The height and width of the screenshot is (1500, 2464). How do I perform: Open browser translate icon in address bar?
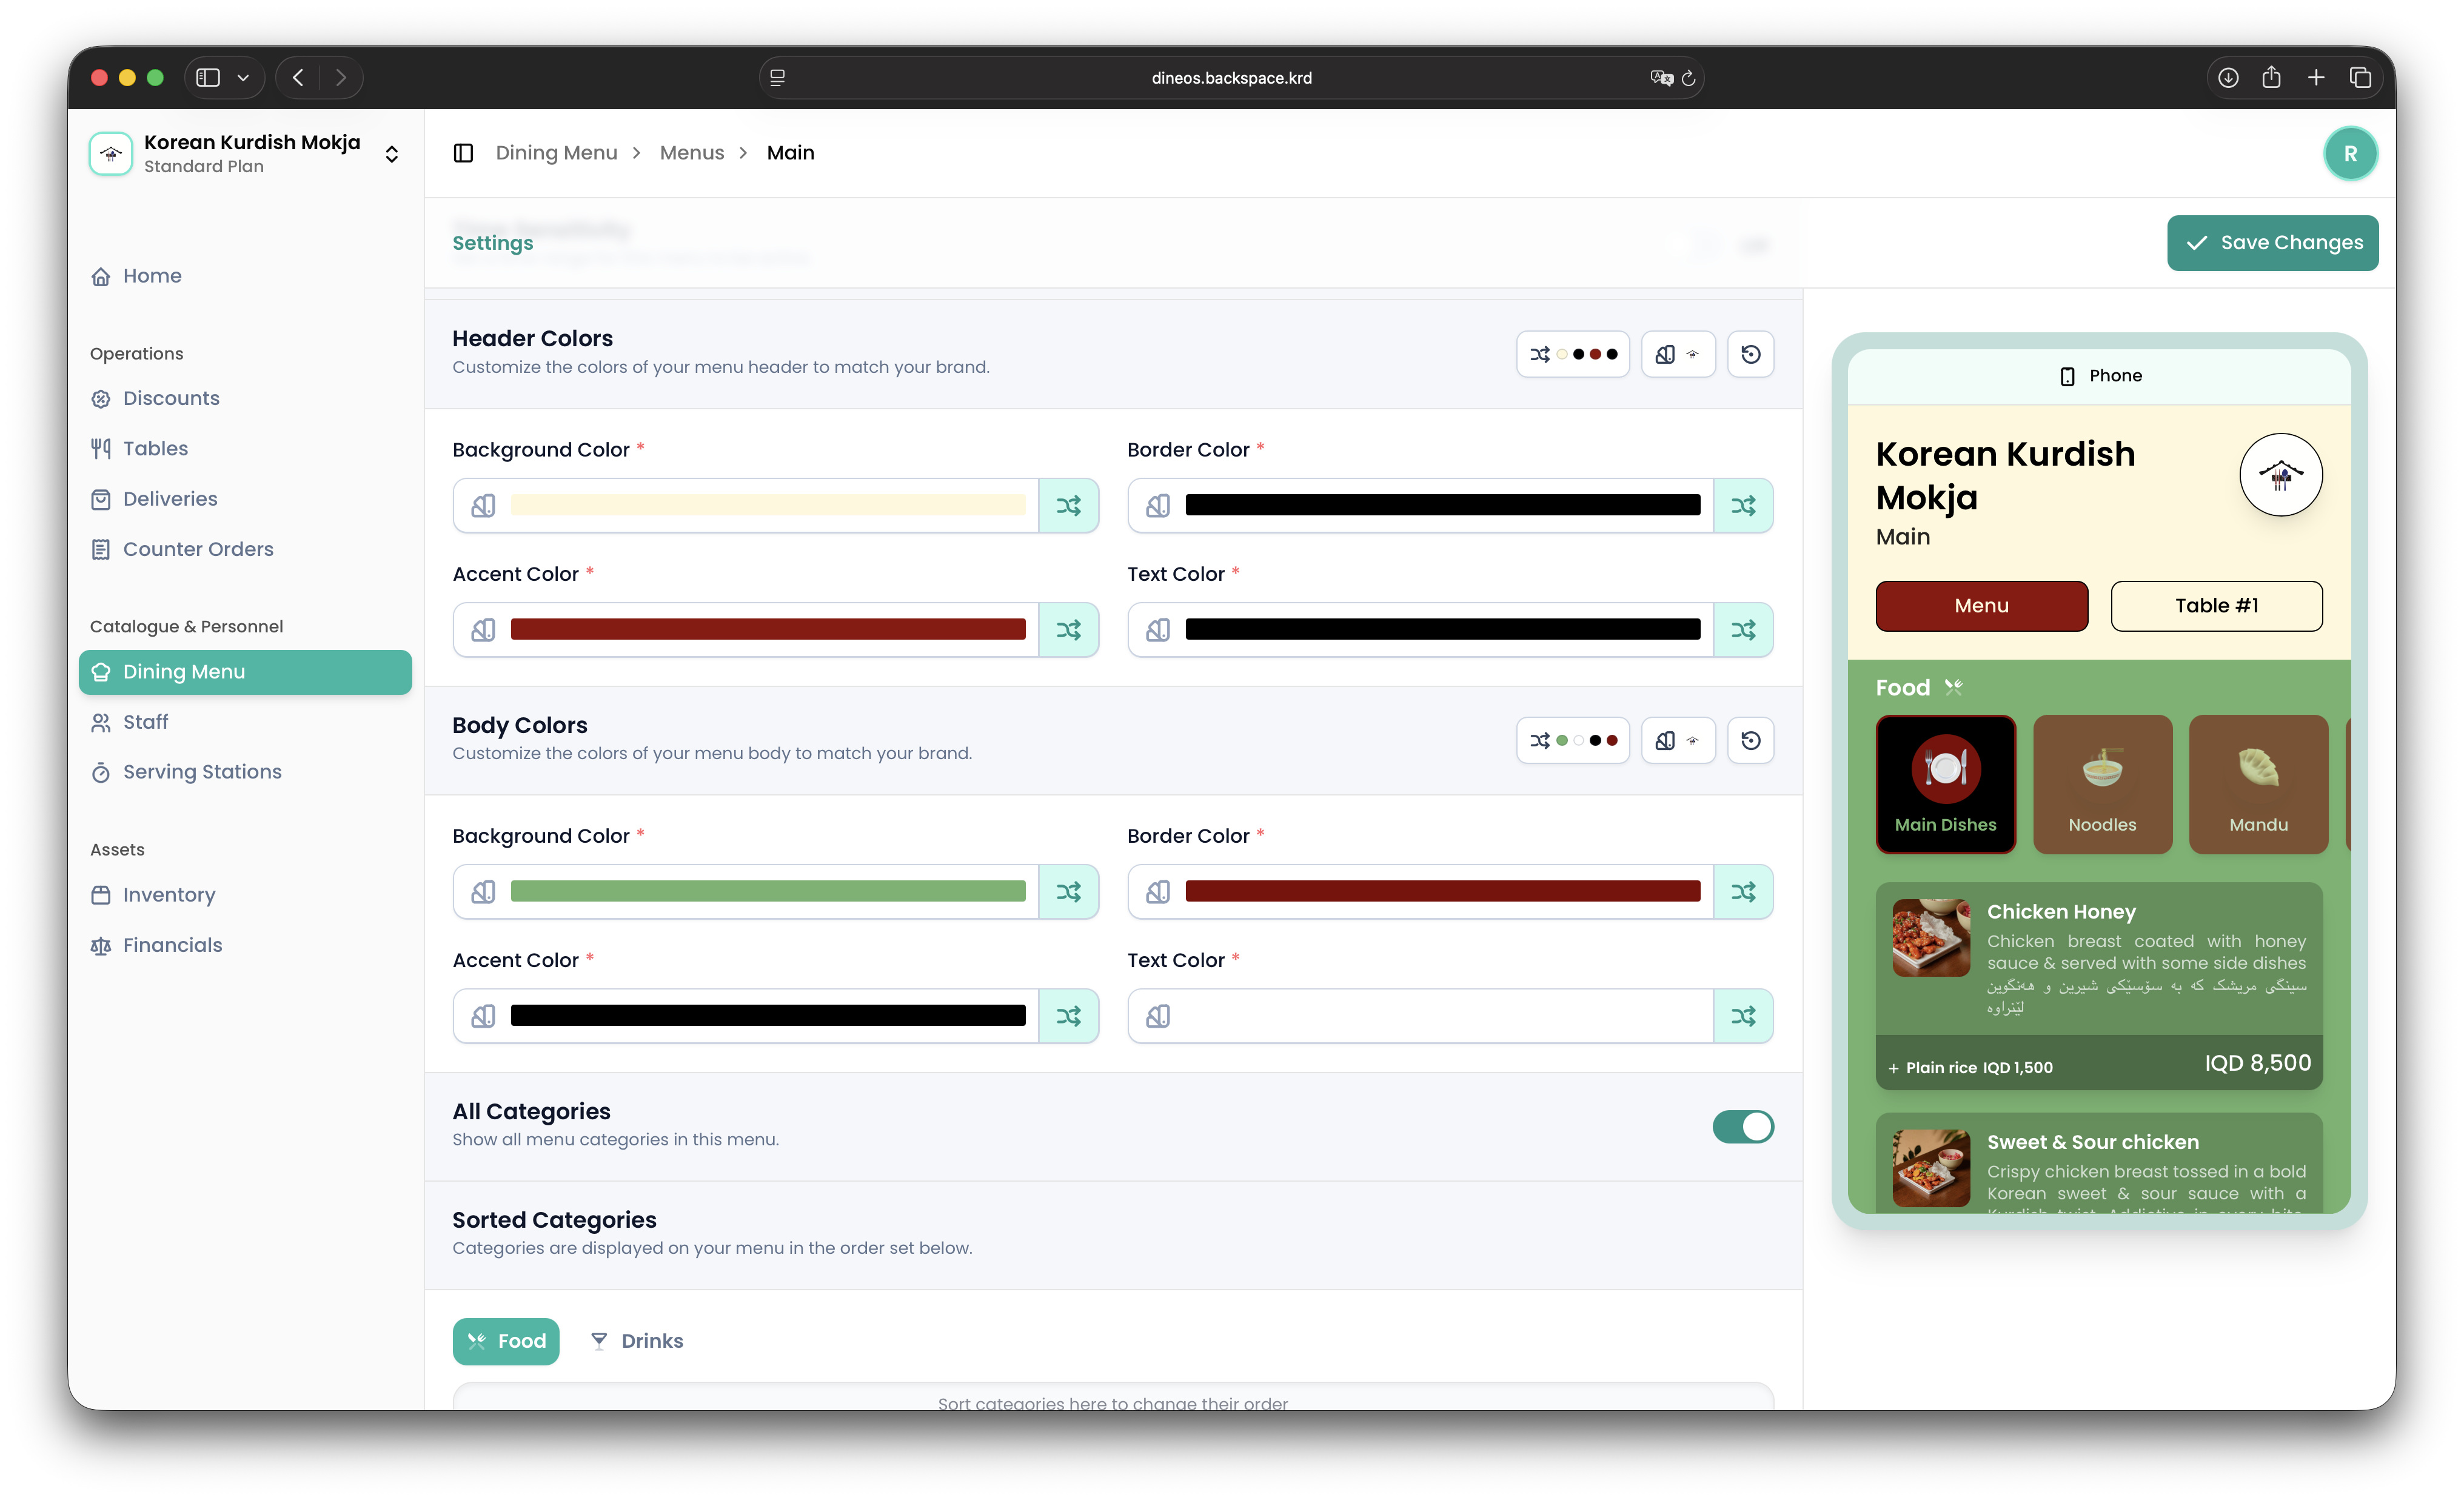pos(1661,78)
